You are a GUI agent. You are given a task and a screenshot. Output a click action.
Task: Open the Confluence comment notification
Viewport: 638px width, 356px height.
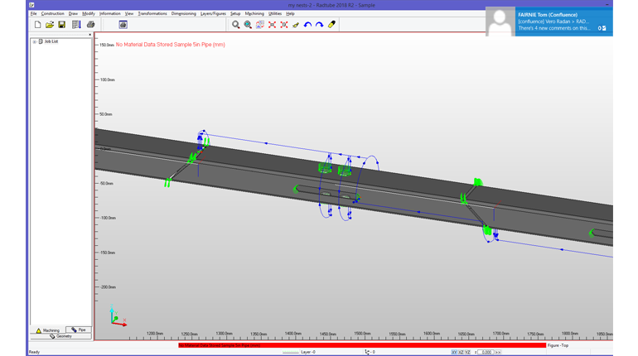point(549,22)
